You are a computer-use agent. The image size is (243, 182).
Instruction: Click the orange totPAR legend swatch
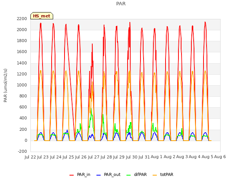coord(155,175)
